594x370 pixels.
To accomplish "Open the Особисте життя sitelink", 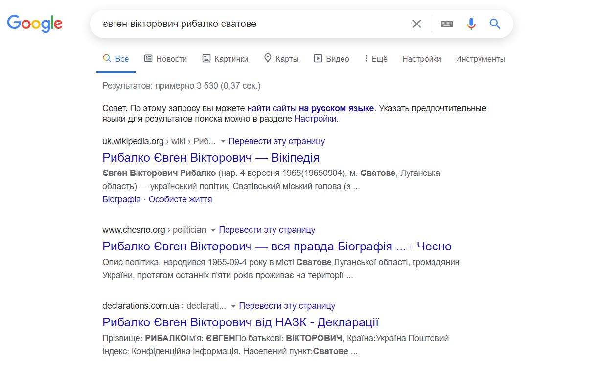I will click(x=180, y=199).
